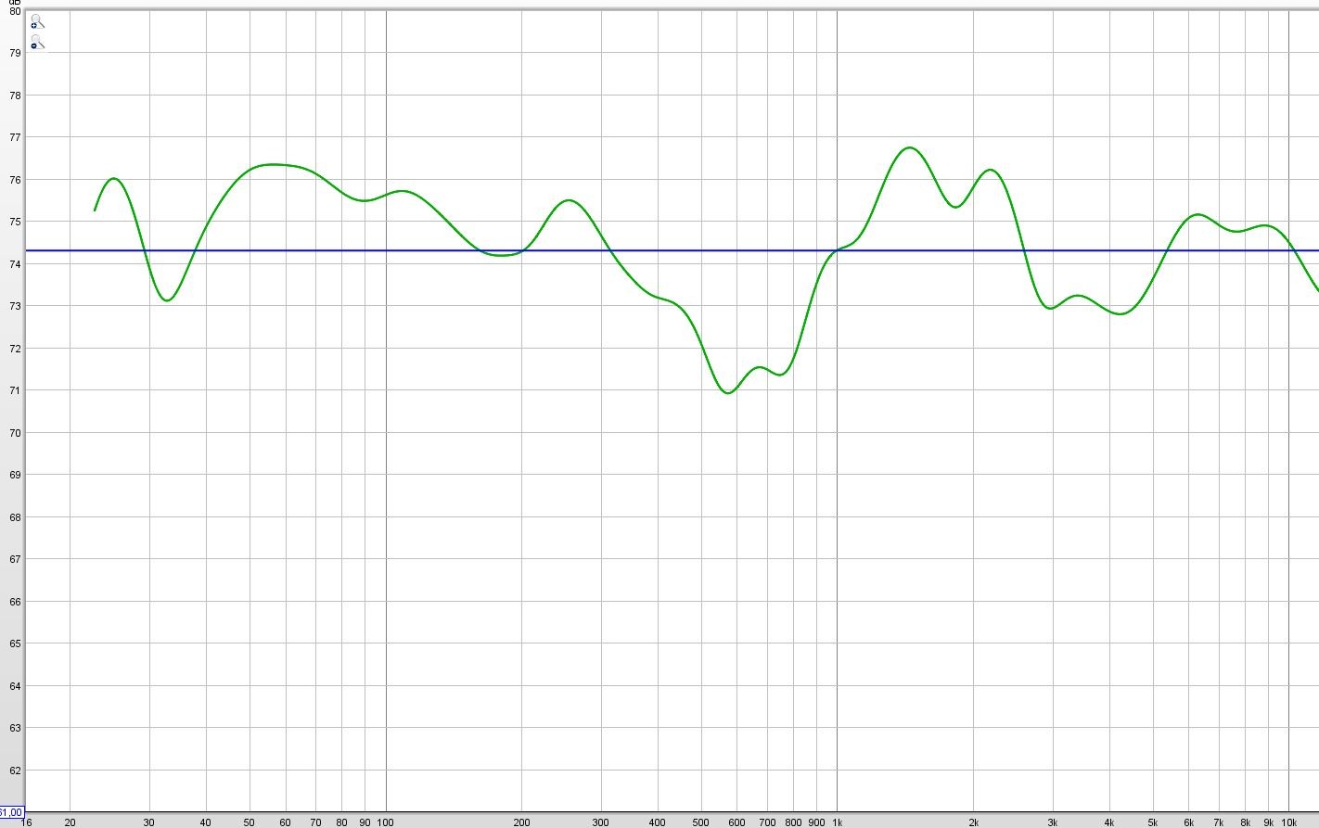
Task: Click the 100 label on frequency axis
Action: coord(385,822)
